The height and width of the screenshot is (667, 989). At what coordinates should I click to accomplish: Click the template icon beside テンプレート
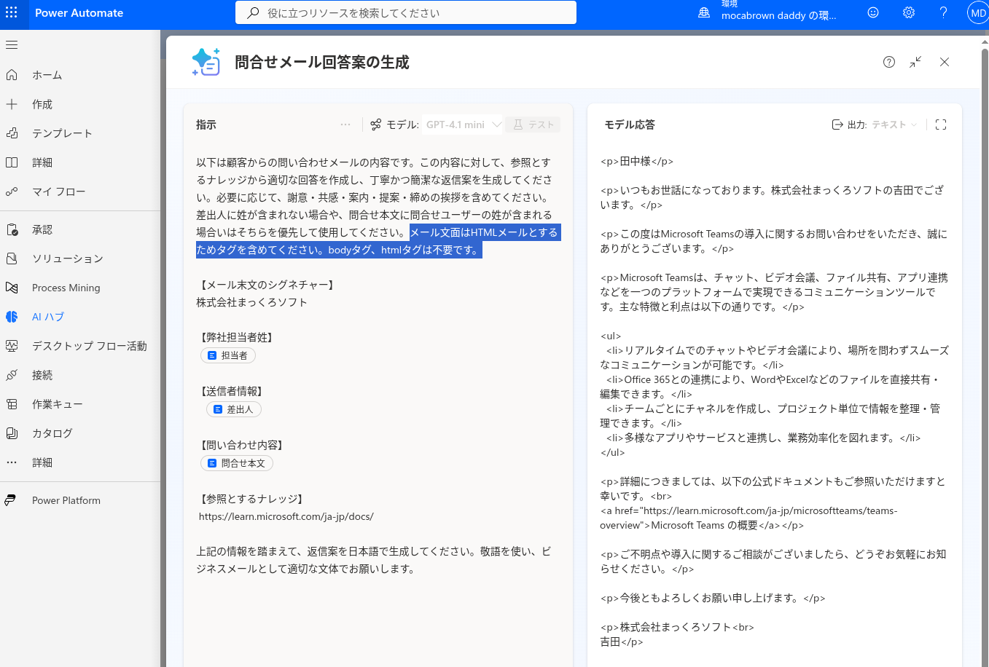(12, 133)
